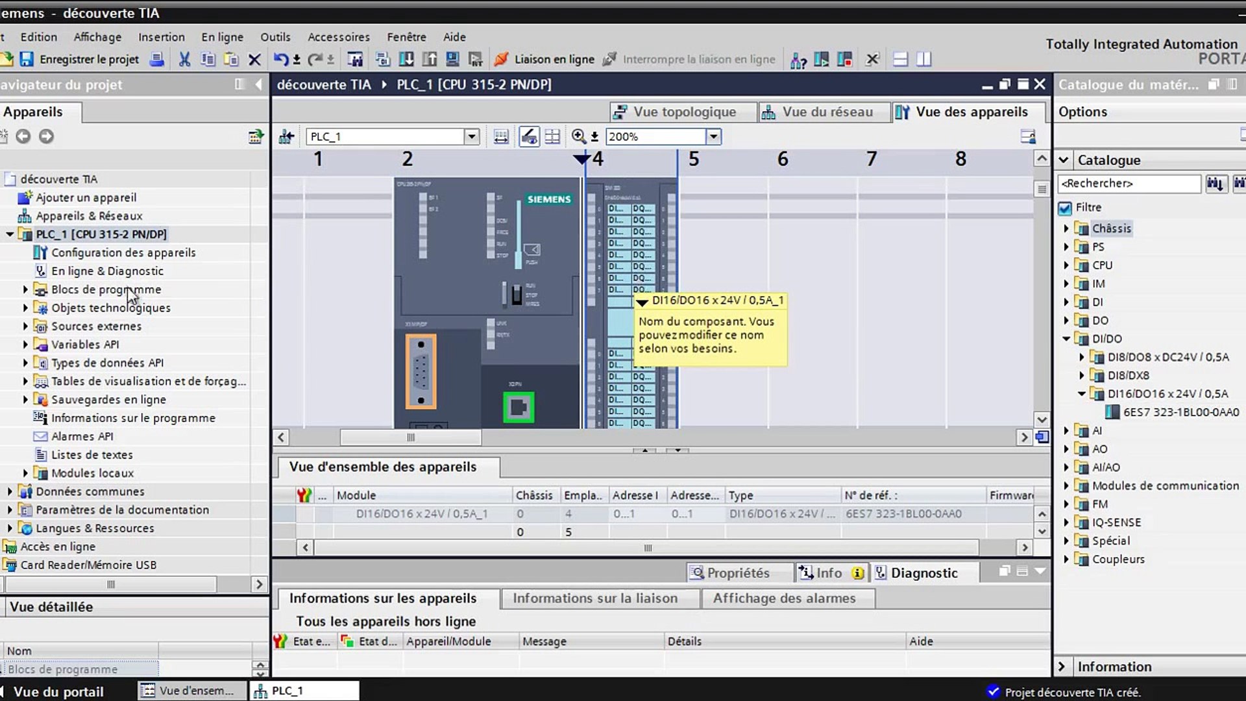The height and width of the screenshot is (701, 1246).
Task: Open the PLC_1 device selector dropdown
Action: 472,136
